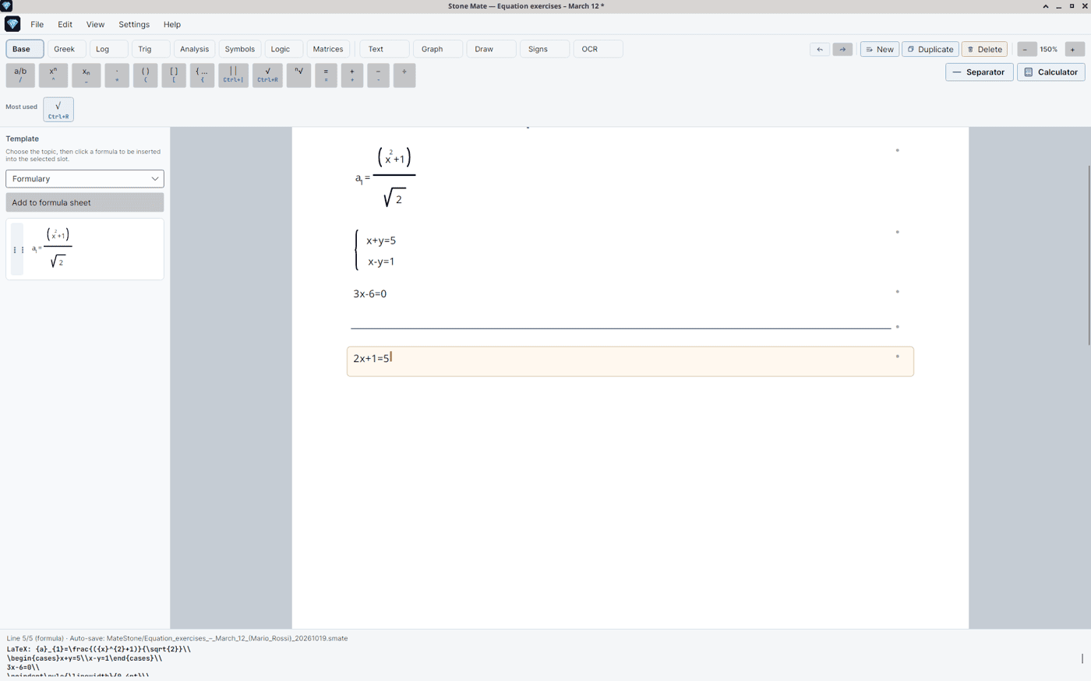Insert a Separator line
The image size is (1091, 681).
[980, 72]
